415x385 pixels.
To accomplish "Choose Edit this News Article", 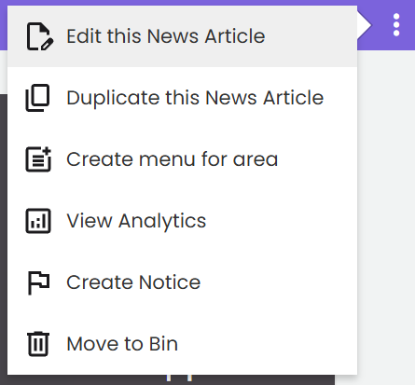I will tap(182, 36).
